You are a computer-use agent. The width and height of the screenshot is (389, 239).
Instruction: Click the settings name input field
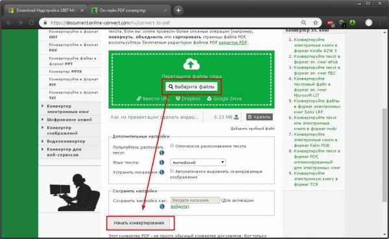click(x=195, y=200)
